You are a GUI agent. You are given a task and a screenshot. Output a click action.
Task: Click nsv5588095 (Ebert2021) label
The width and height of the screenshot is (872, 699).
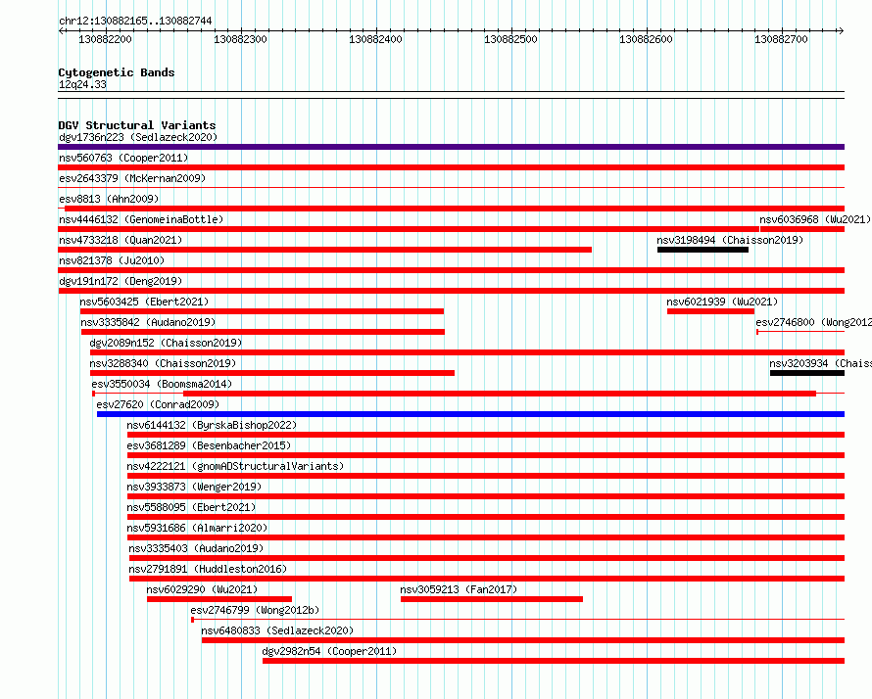[191, 507]
